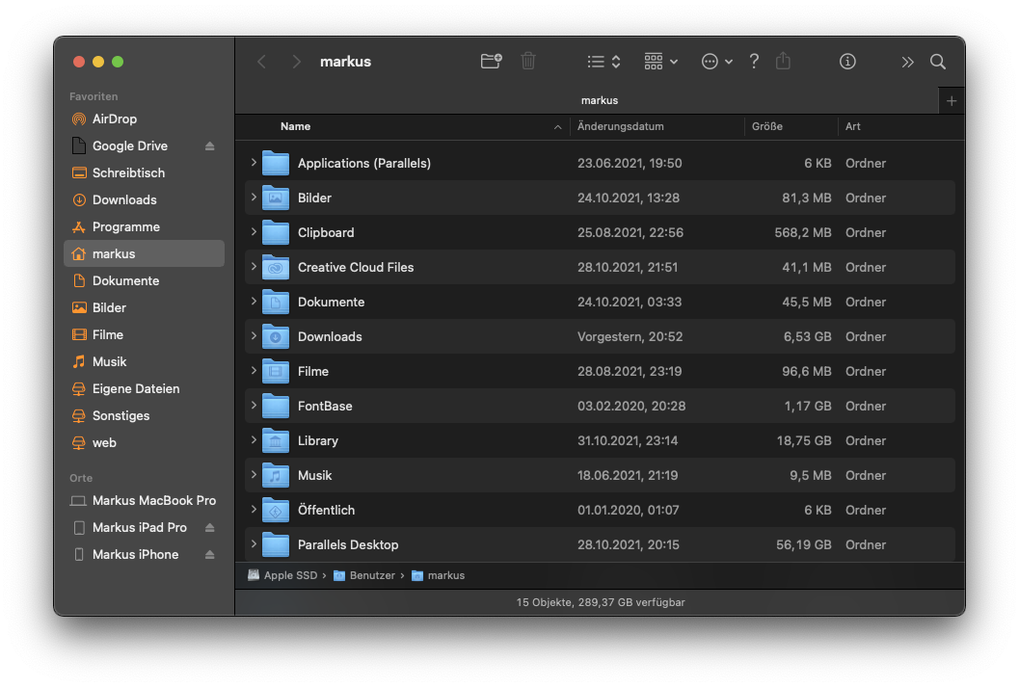Open the grouping options dropdown
1019x687 pixels.
(x=661, y=62)
